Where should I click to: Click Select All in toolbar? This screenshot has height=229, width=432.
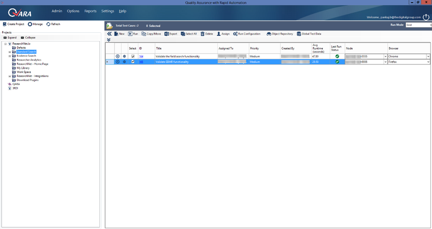pyautogui.click(x=189, y=34)
